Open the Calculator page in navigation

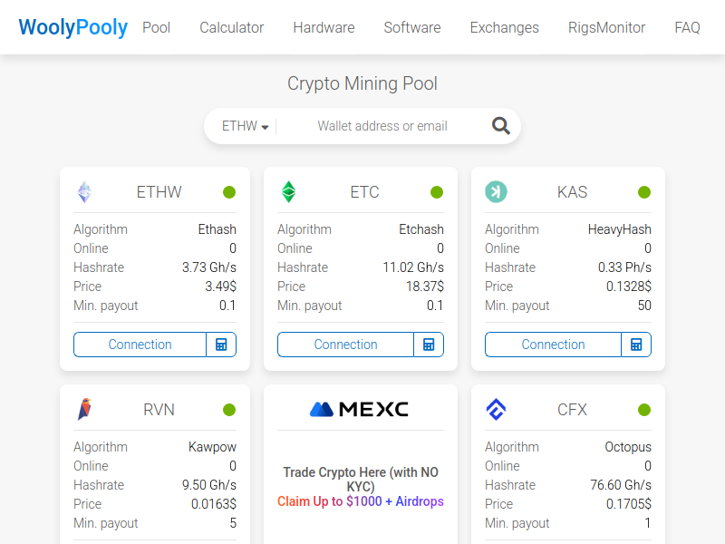(232, 28)
